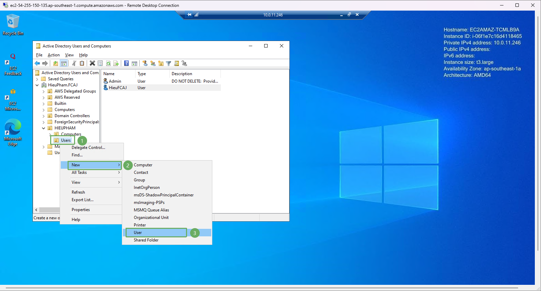The image size is (541, 291).
Task: Click the tree pane scroll left arrow
Action: (37, 210)
